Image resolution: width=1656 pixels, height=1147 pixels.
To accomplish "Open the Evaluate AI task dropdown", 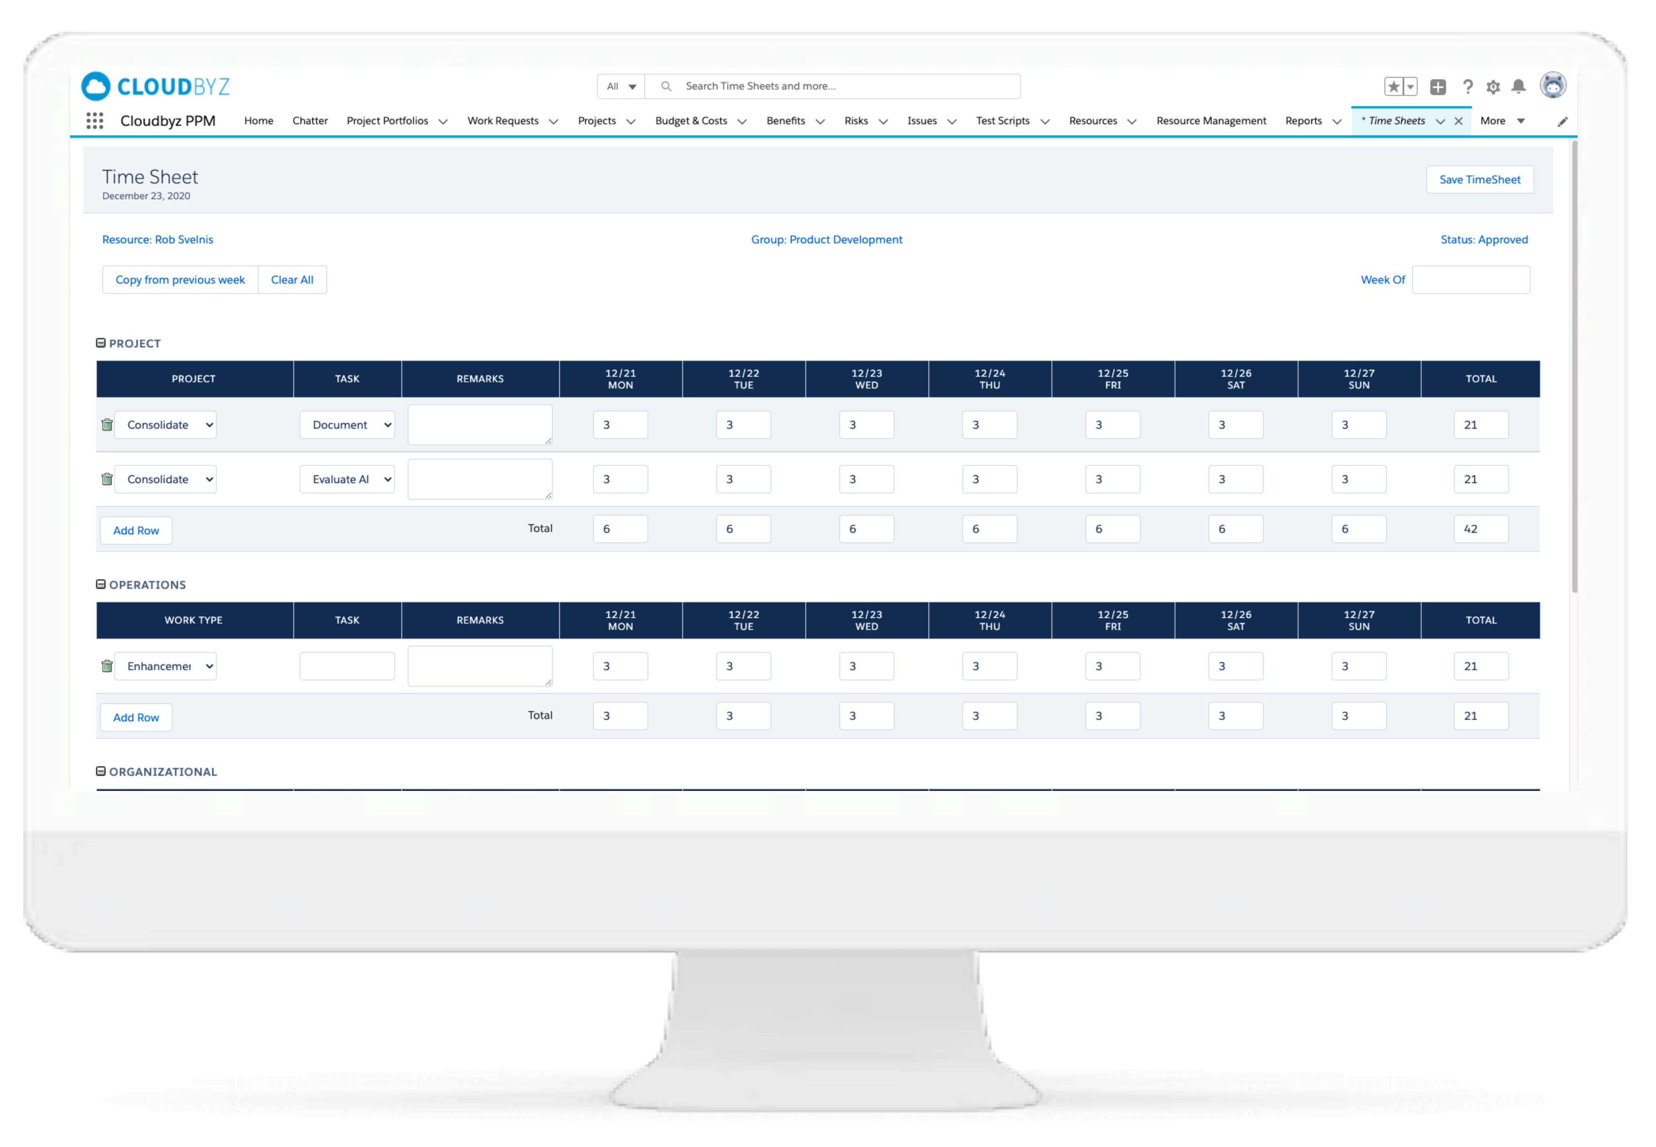I will [x=347, y=479].
